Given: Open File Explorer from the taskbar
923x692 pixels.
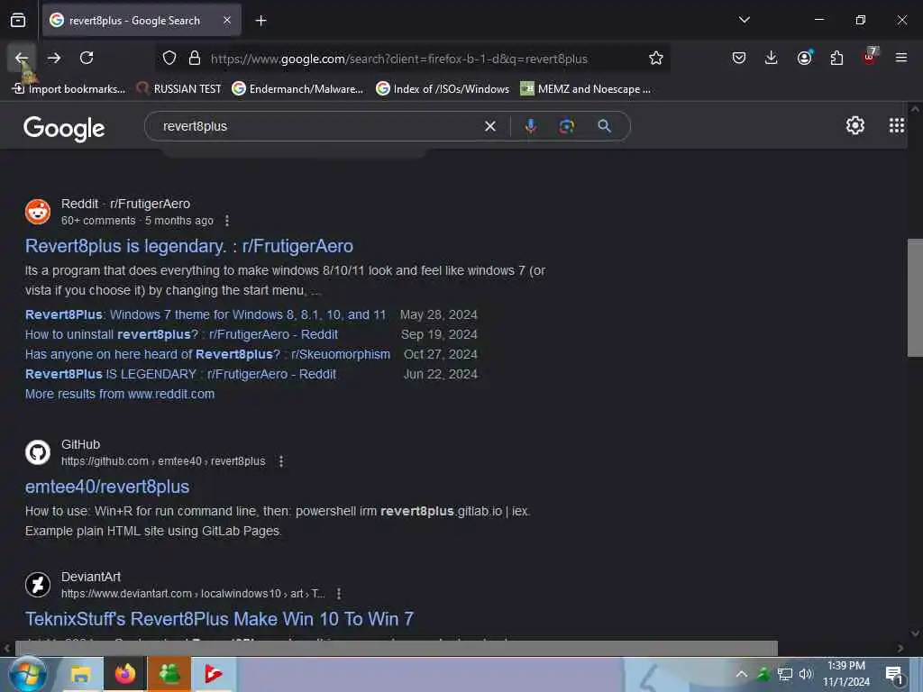Looking at the screenshot, I should coord(80,674).
